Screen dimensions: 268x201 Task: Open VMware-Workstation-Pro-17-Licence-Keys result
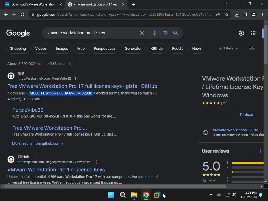[x=56, y=170]
